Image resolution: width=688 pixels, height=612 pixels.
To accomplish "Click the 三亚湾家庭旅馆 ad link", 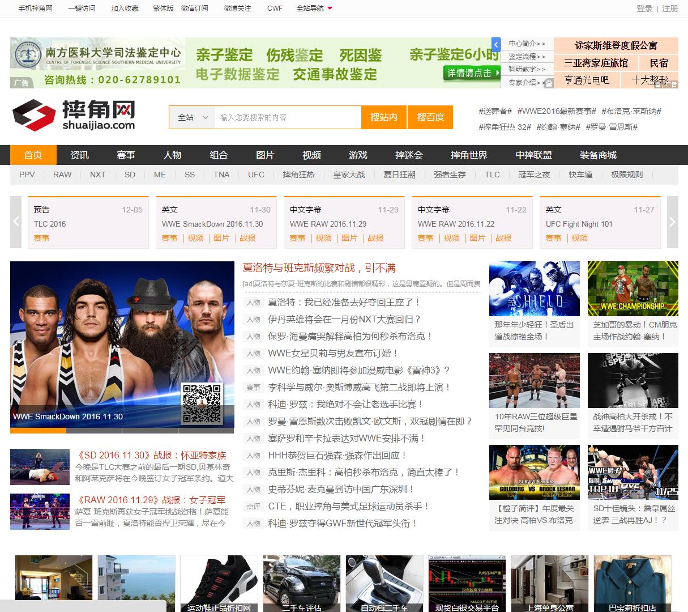I will [x=596, y=63].
